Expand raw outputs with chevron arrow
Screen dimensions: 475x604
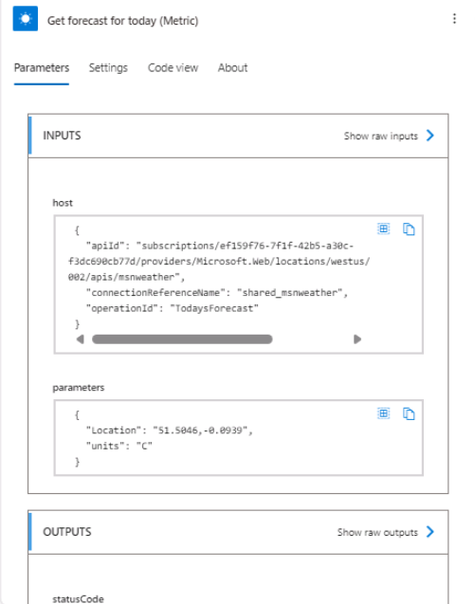[430, 532]
